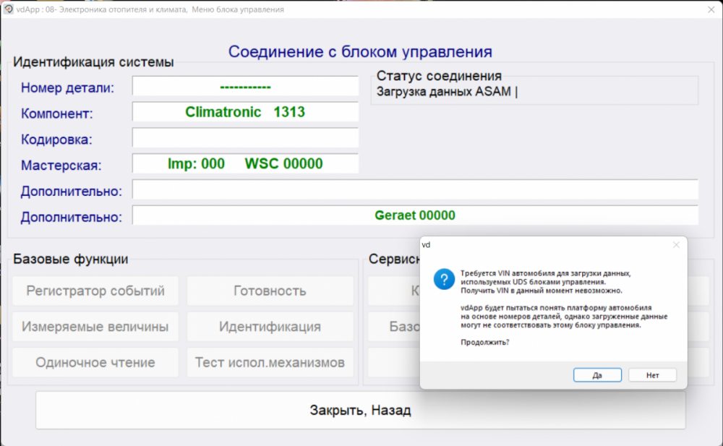Decline the VIN dialog with Нет
The height and width of the screenshot is (446, 723).
[652, 375]
